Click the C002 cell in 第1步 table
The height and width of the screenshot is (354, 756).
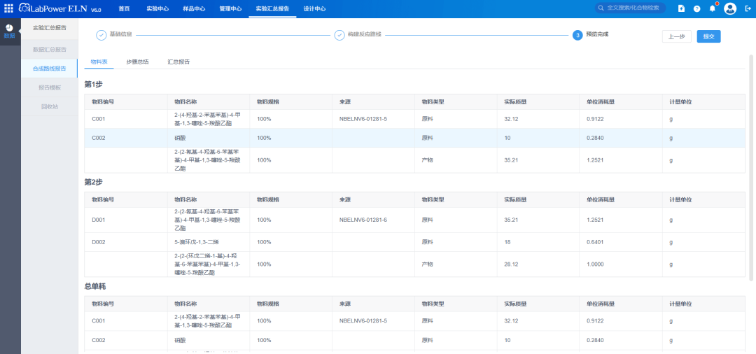[99, 138]
